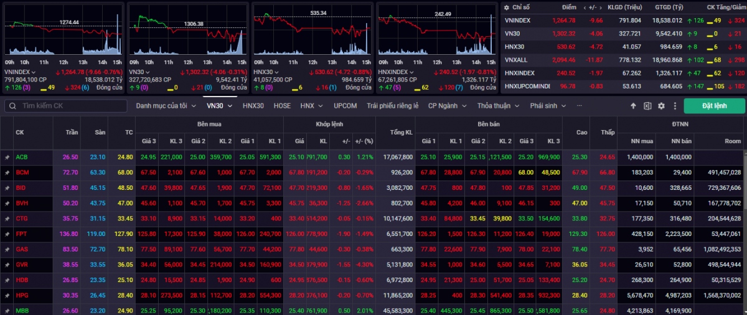Sort by the CK column header
Image resolution: width=747 pixels, height=315 pixels.
20,132
